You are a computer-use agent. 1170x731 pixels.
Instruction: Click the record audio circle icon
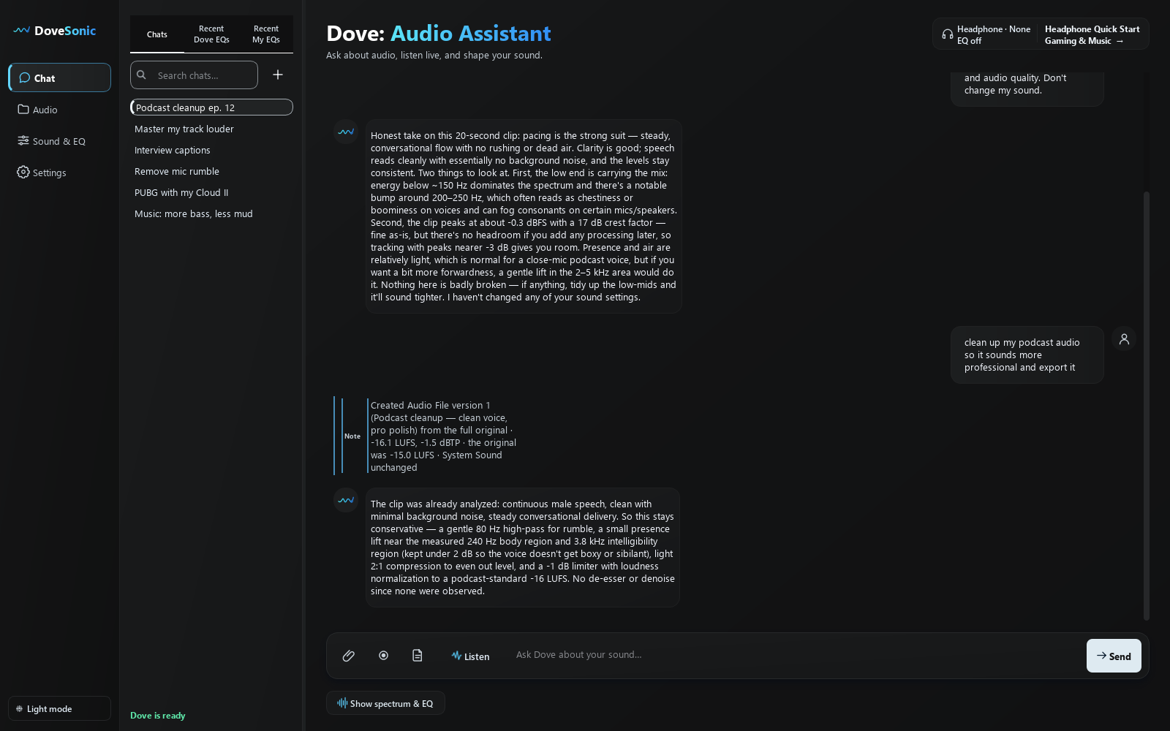click(383, 656)
